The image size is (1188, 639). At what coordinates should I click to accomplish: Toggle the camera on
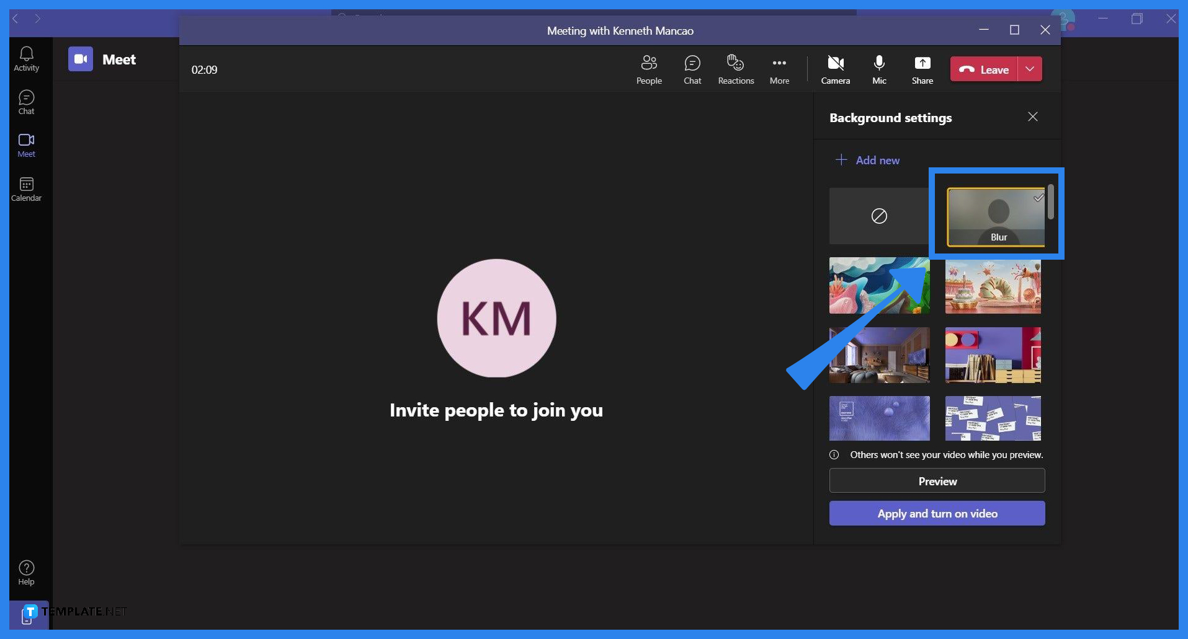click(835, 69)
